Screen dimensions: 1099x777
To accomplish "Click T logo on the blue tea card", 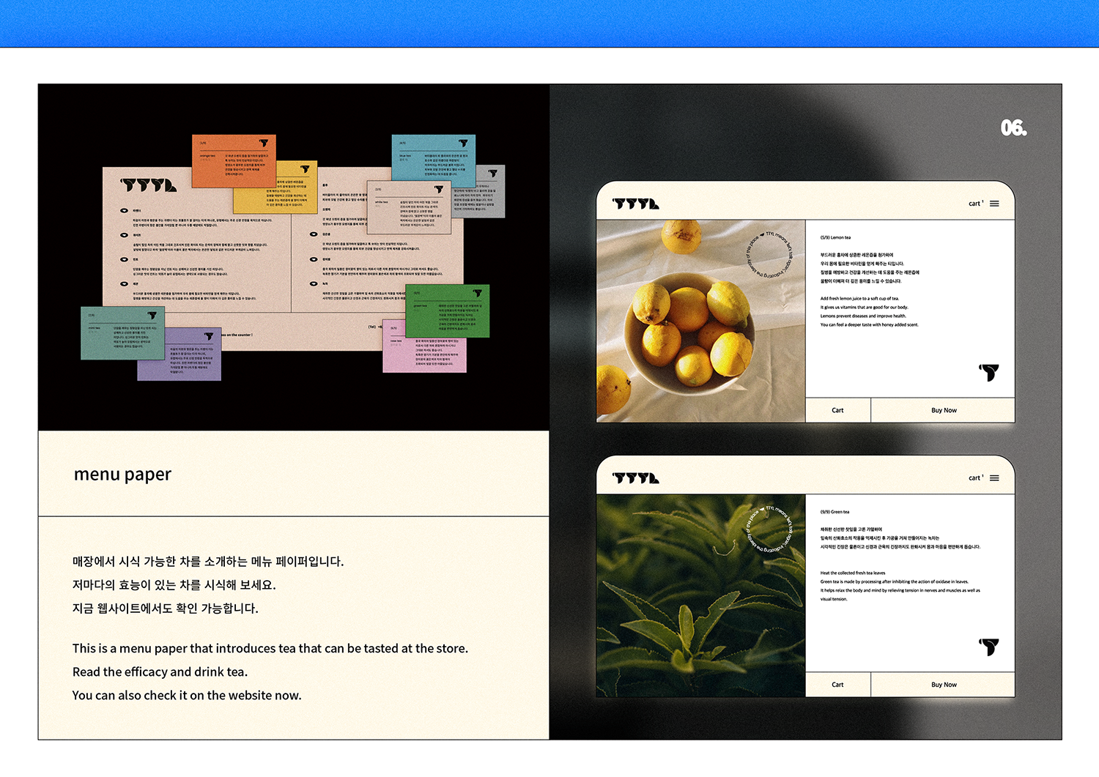I will coord(463,143).
